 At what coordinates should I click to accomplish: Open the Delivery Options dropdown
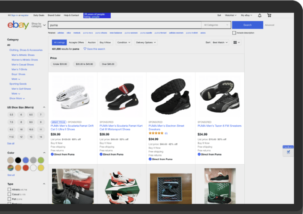[146, 42]
